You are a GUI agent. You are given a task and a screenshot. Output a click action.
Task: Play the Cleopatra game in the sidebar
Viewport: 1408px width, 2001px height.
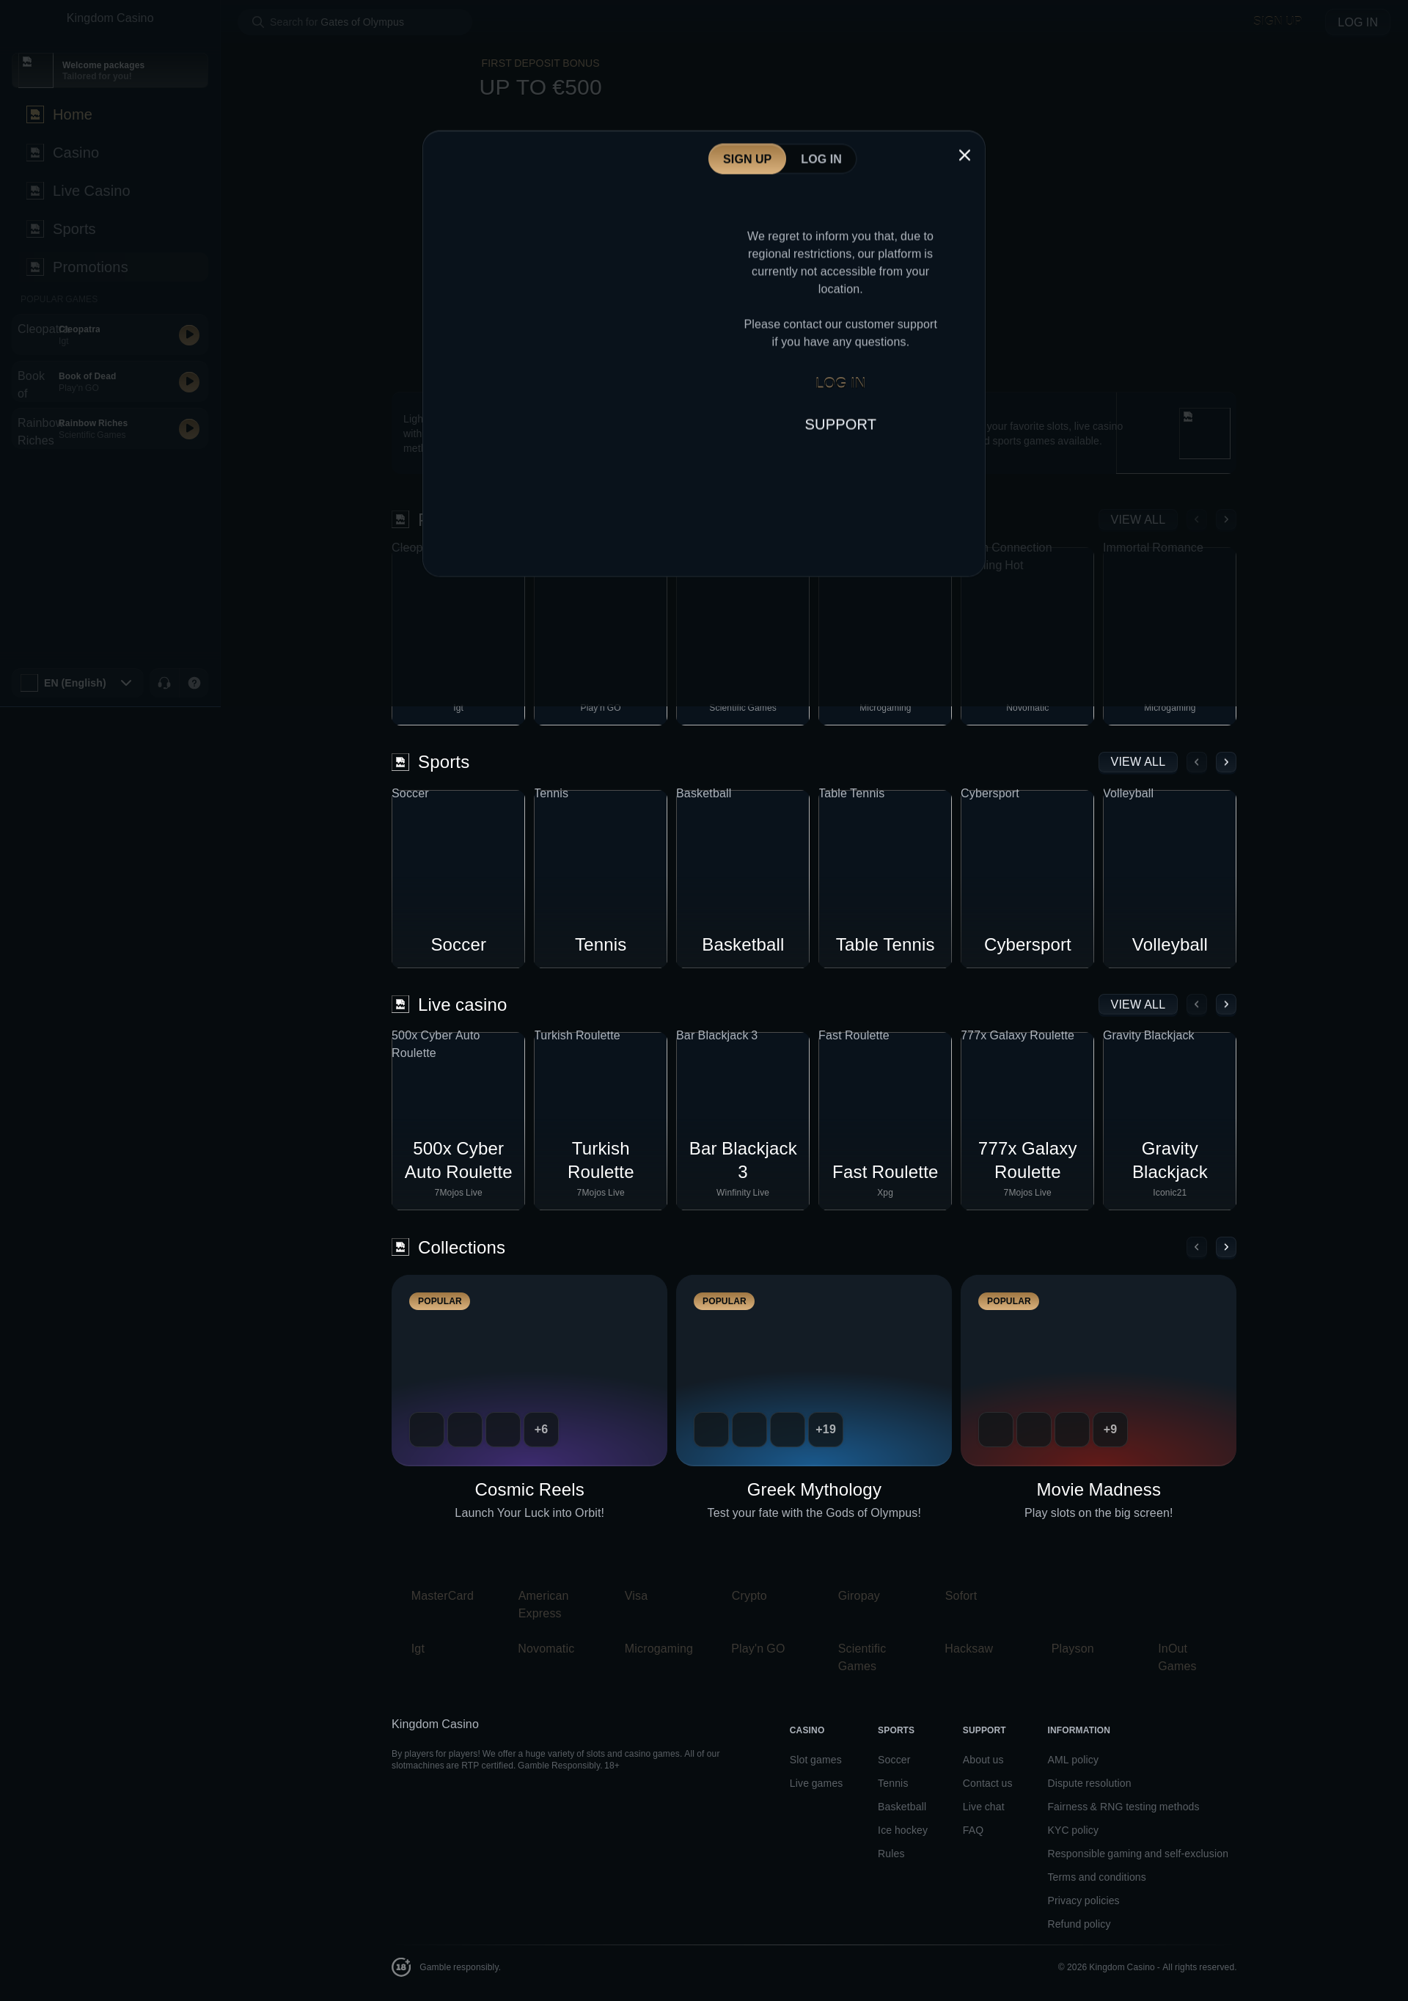coord(189,334)
